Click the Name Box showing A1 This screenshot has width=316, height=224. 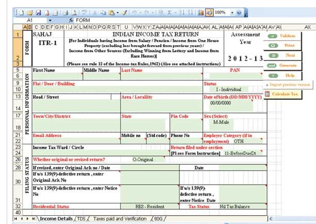[x=30, y=20]
